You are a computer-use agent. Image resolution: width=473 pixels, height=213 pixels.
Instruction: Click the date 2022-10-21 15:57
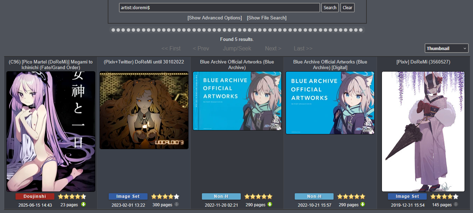[315, 205]
